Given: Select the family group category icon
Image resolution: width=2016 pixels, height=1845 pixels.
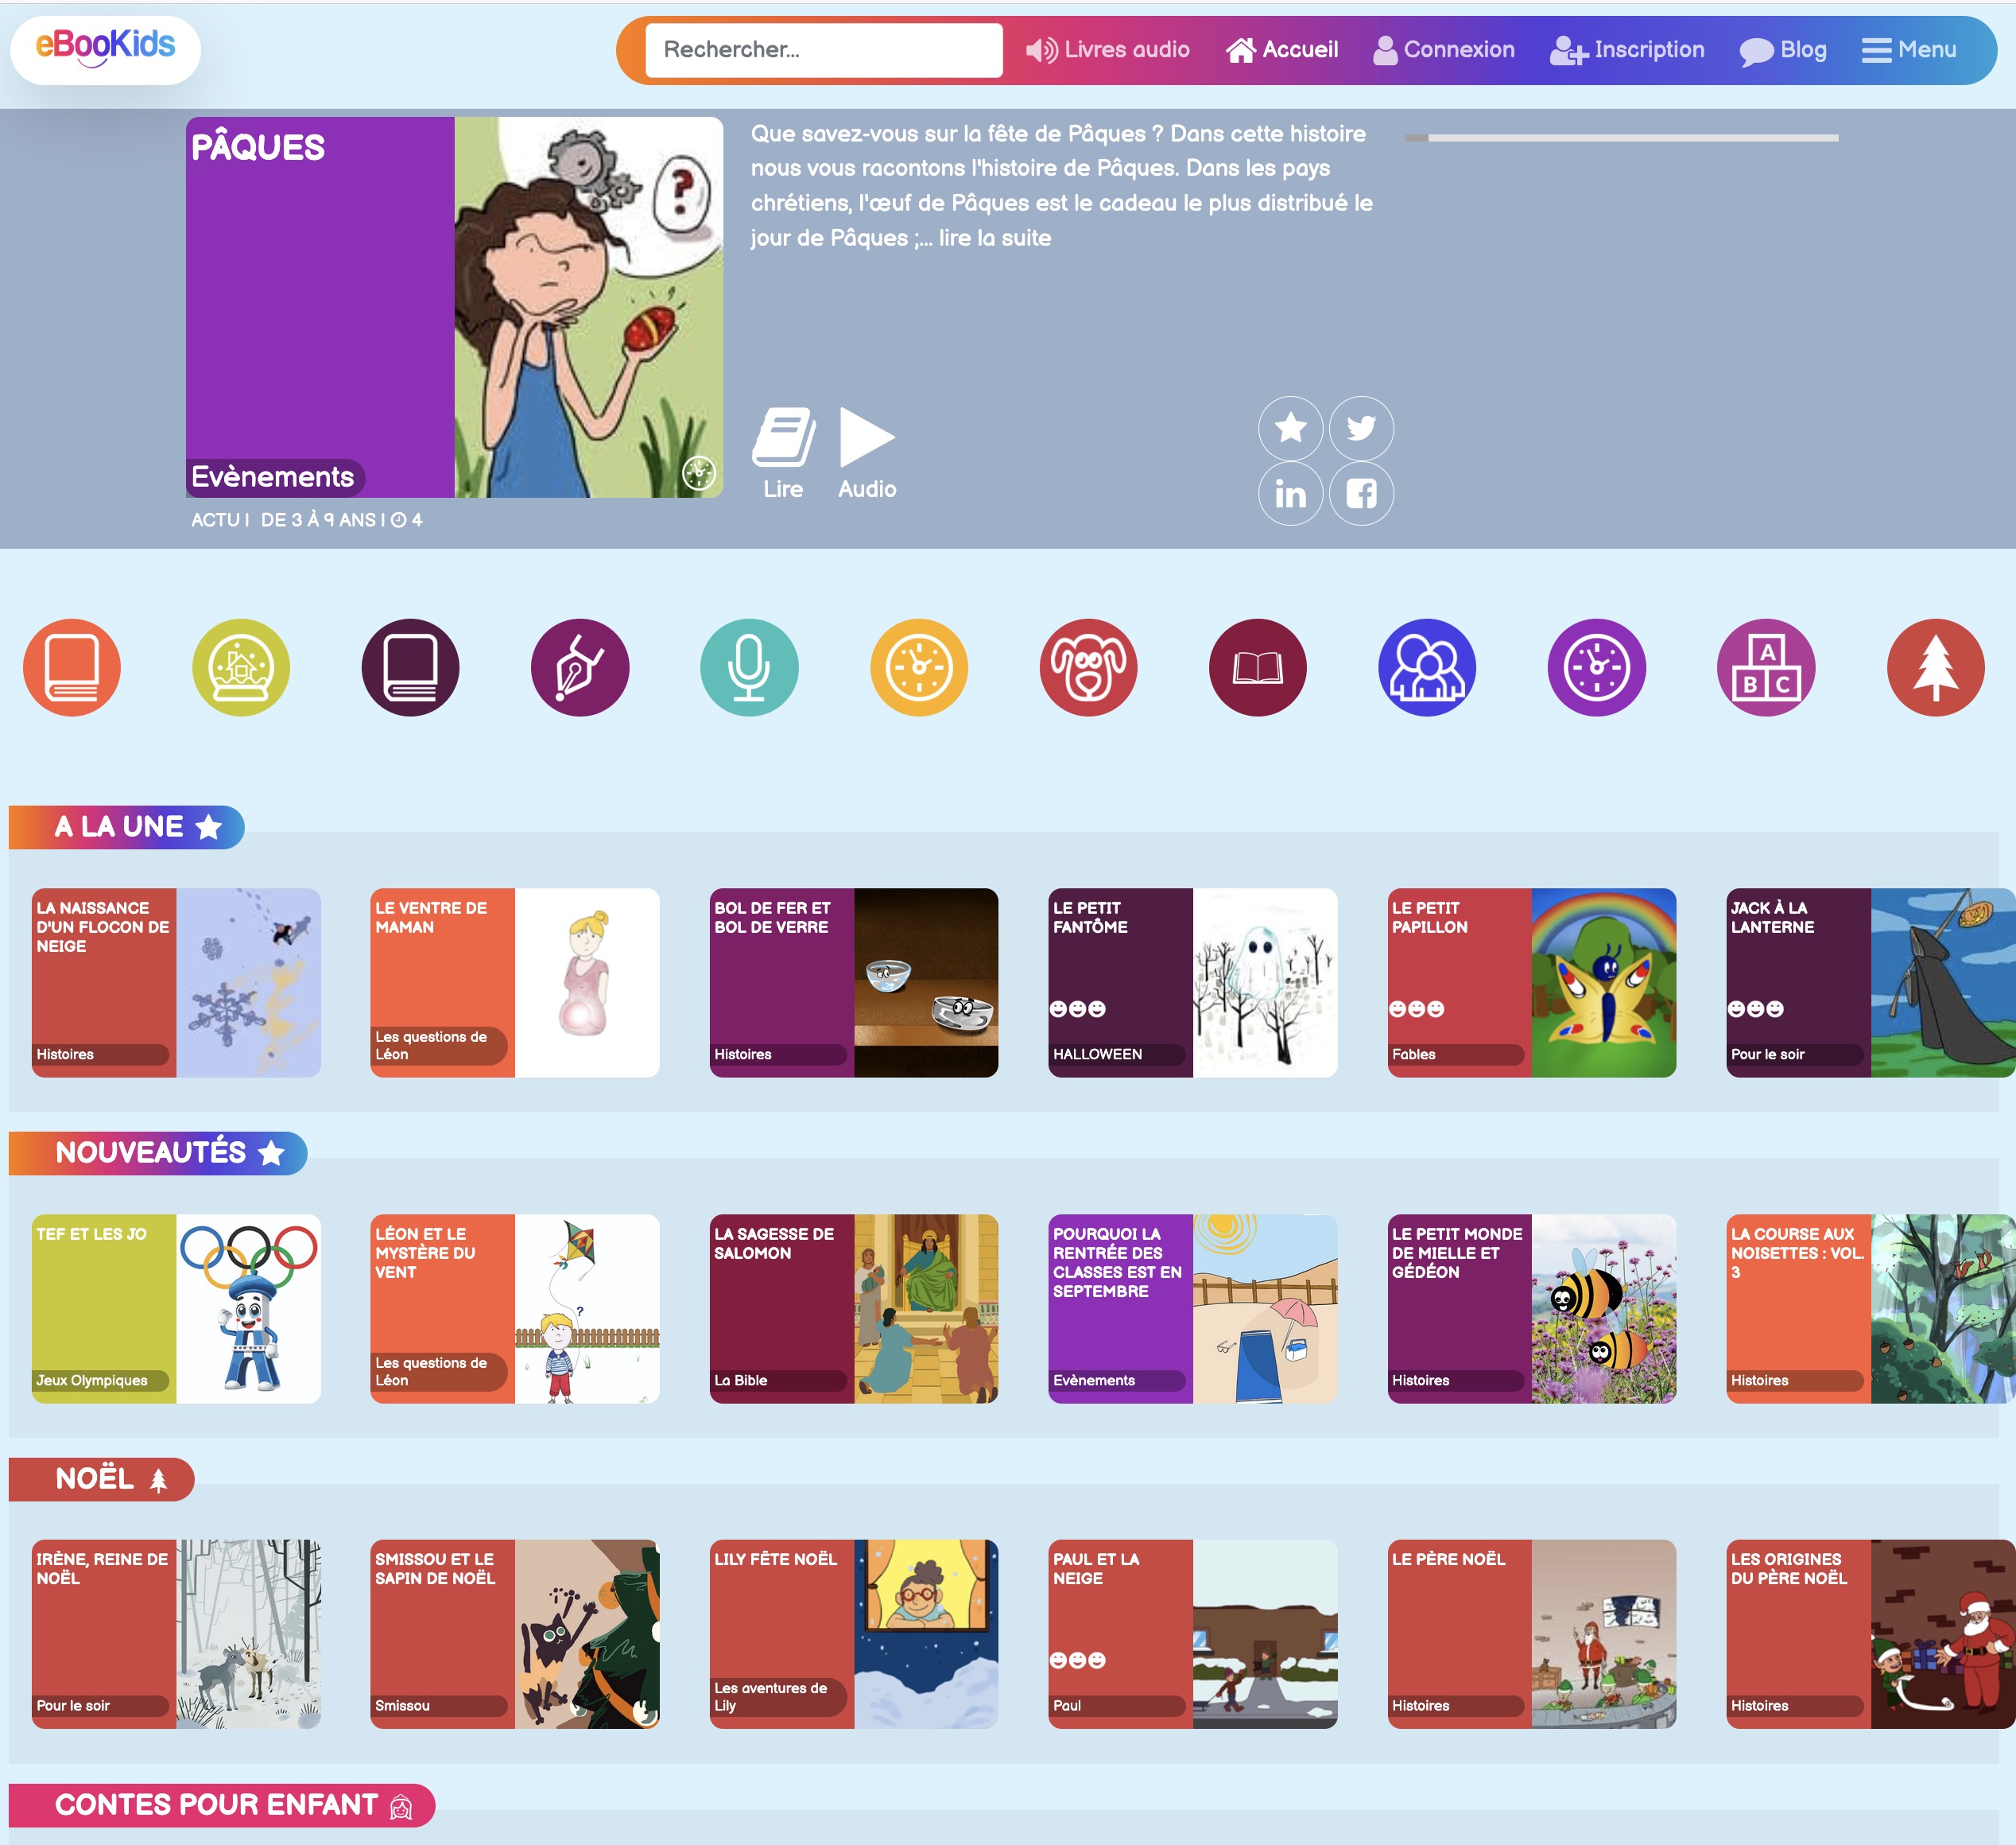Looking at the screenshot, I should (1427, 667).
